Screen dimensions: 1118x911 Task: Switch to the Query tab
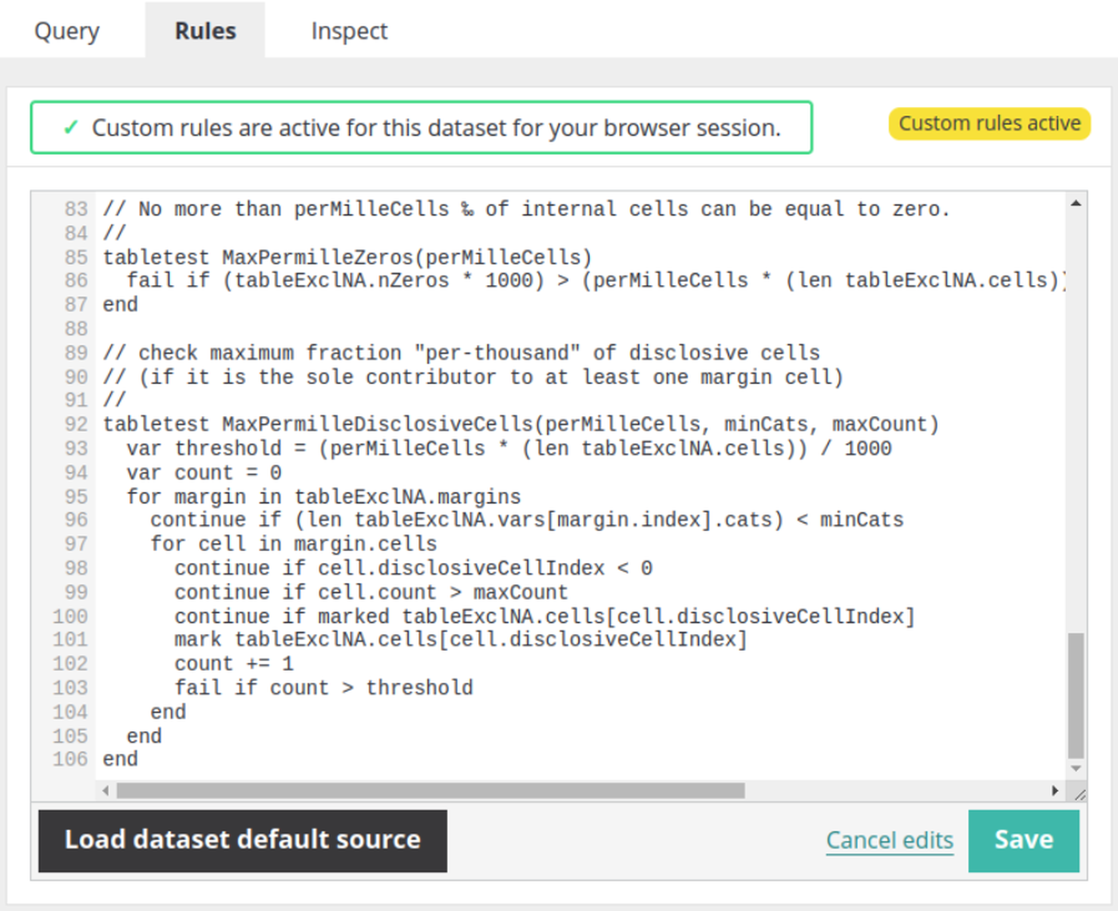tap(67, 31)
